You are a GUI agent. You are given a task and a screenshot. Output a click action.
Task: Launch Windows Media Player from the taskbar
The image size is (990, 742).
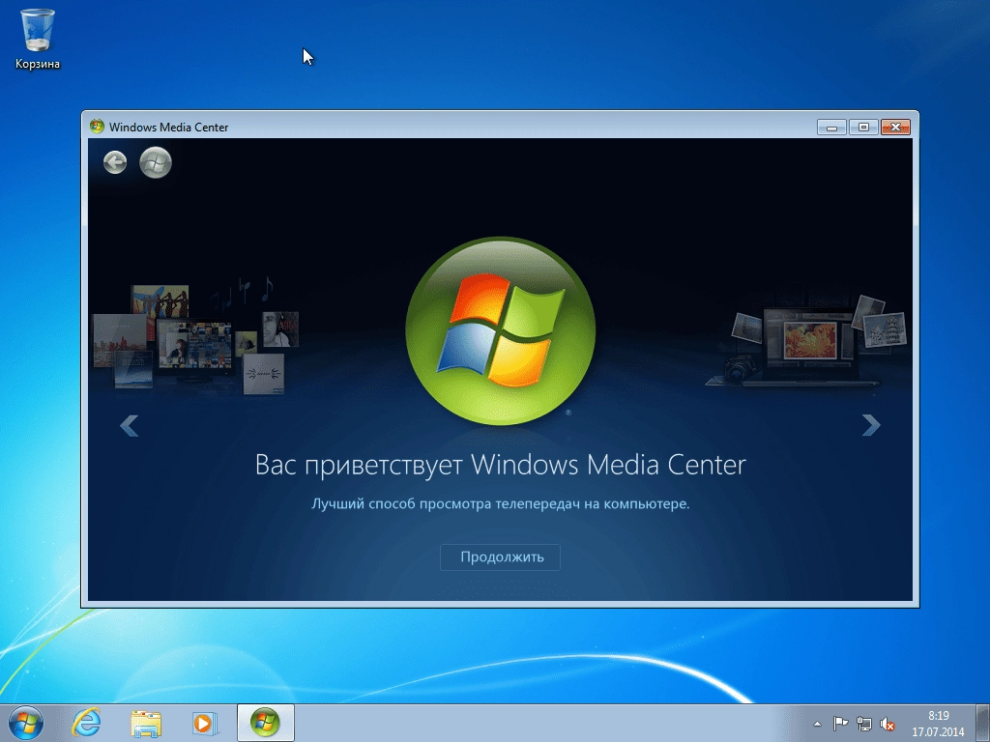[x=205, y=724]
